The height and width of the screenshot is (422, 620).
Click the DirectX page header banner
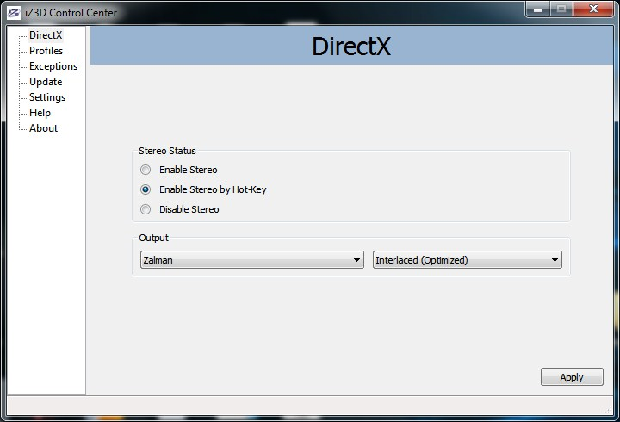(x=351, y=46)
